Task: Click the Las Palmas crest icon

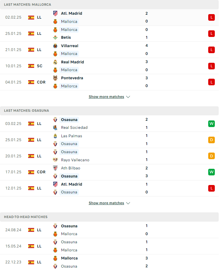Action: [55, 136]
